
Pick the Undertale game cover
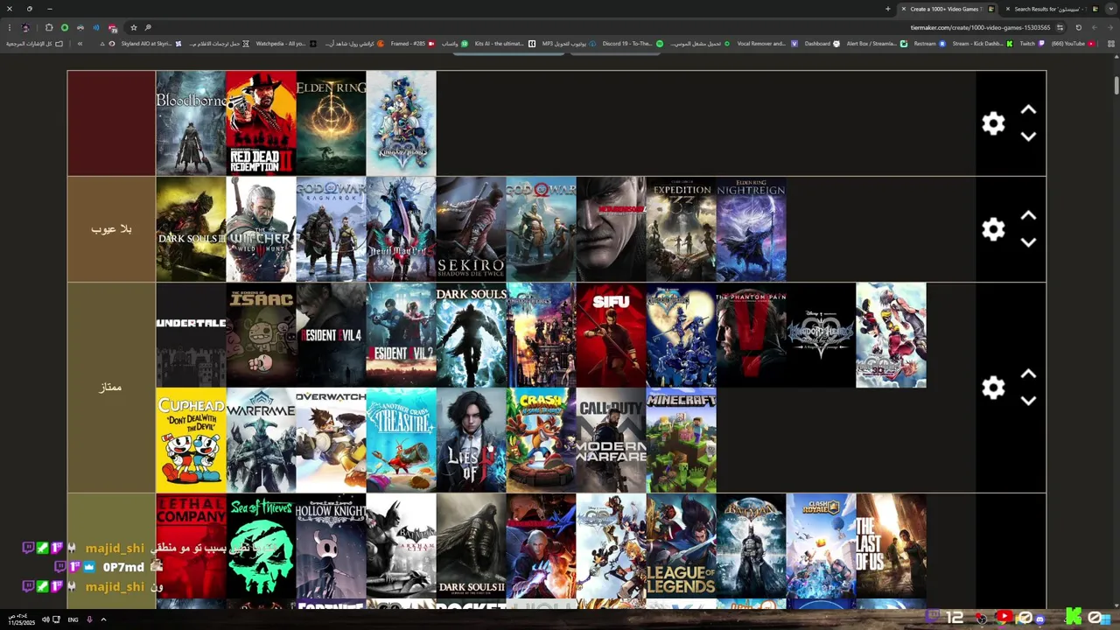click(191, 335)
